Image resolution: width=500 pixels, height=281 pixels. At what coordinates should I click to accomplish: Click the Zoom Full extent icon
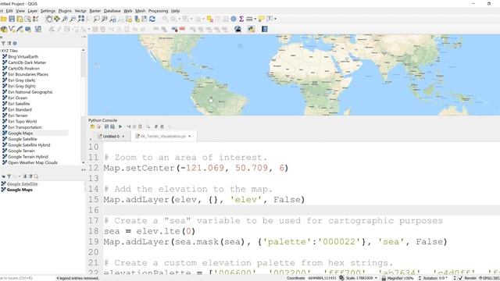pos(81,19)
